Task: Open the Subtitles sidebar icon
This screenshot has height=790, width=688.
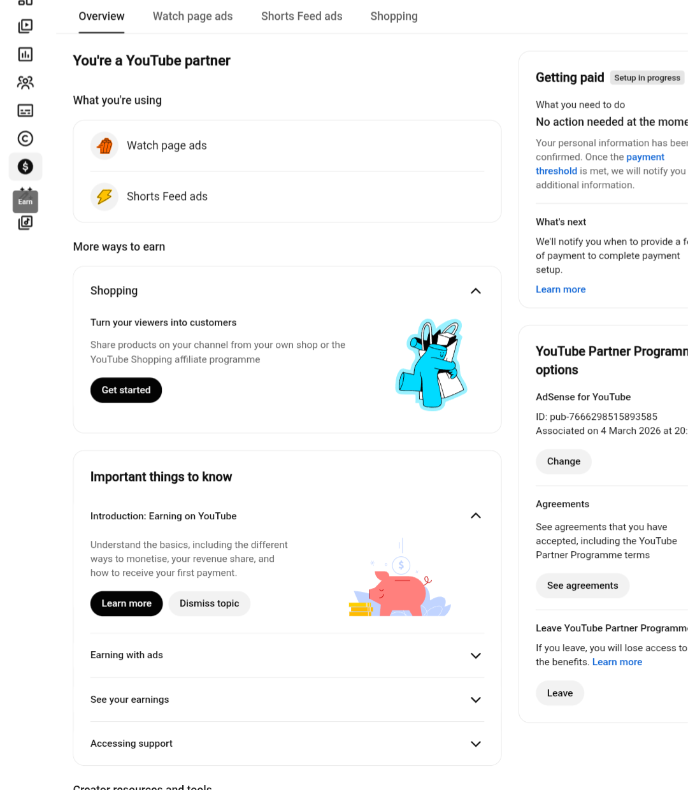Action: point(25,110)
